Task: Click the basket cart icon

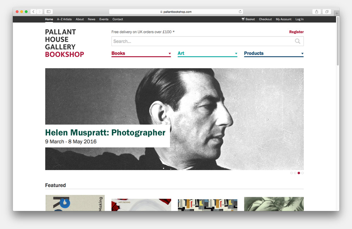Action: (x=243, y=19)
